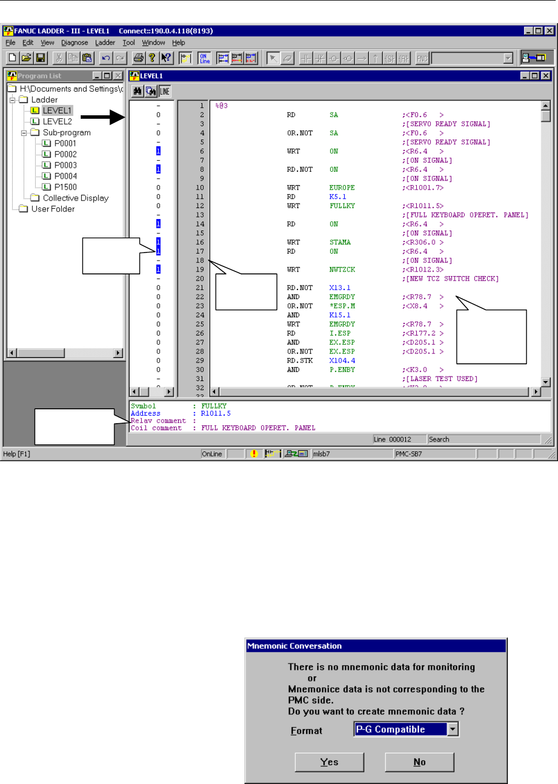Click the normally closed contact icon
The image size is (558, 784).
pyautogui.click(x=320, y=58)
